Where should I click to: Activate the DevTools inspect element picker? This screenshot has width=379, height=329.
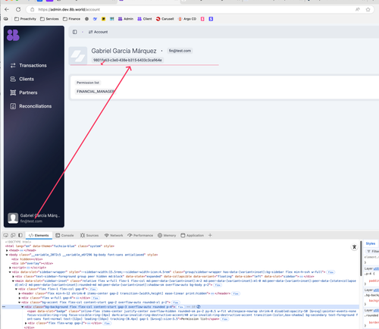coord(5,235)
